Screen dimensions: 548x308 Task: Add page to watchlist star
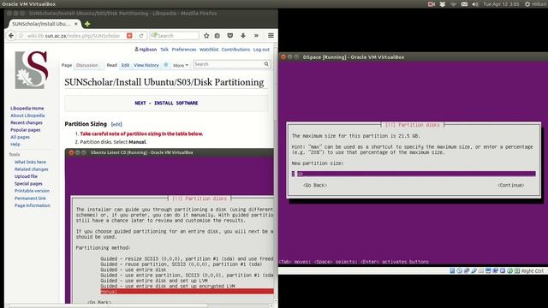coord(165,65)
